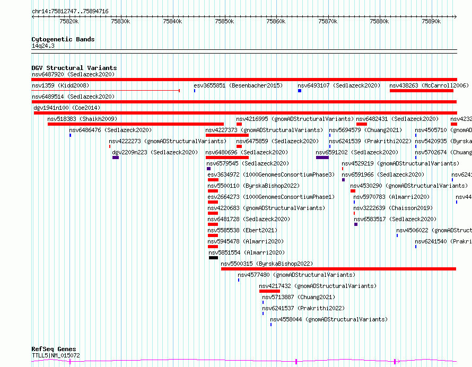The width and height of the screenshot is (472, 367).
Task: Click the red bar under nsv438263
Action: 422,91
